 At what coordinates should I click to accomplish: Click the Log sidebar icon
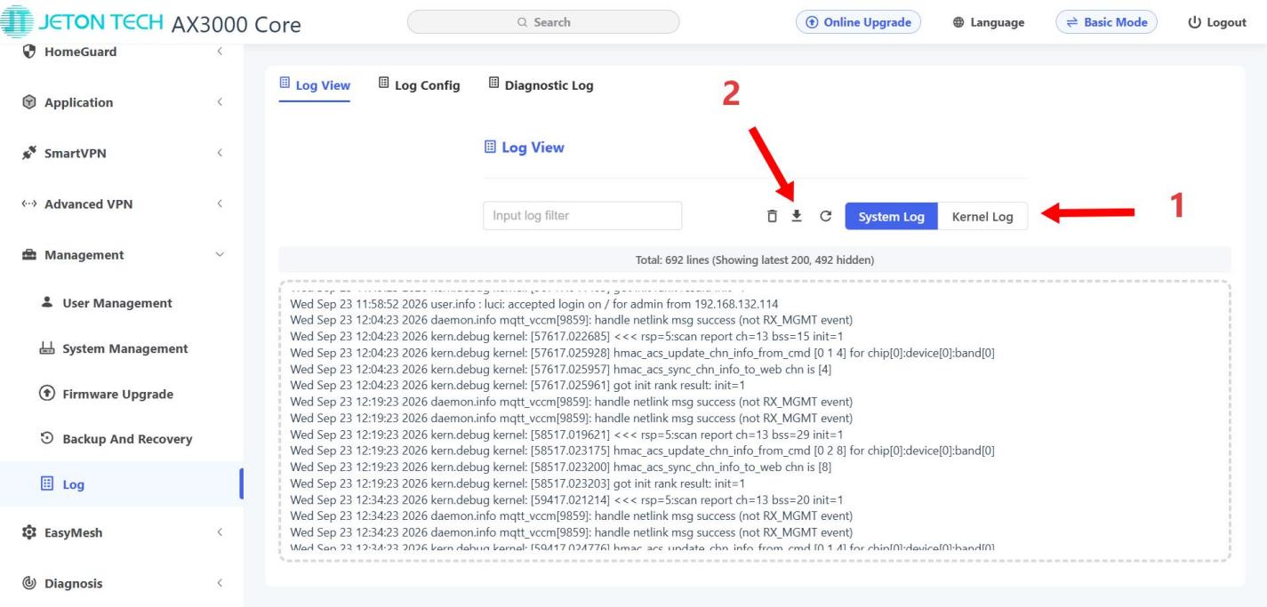pos(45,484)
